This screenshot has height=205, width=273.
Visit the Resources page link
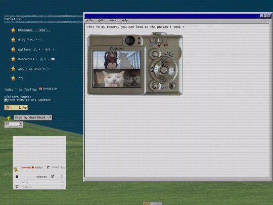point(36,59)
